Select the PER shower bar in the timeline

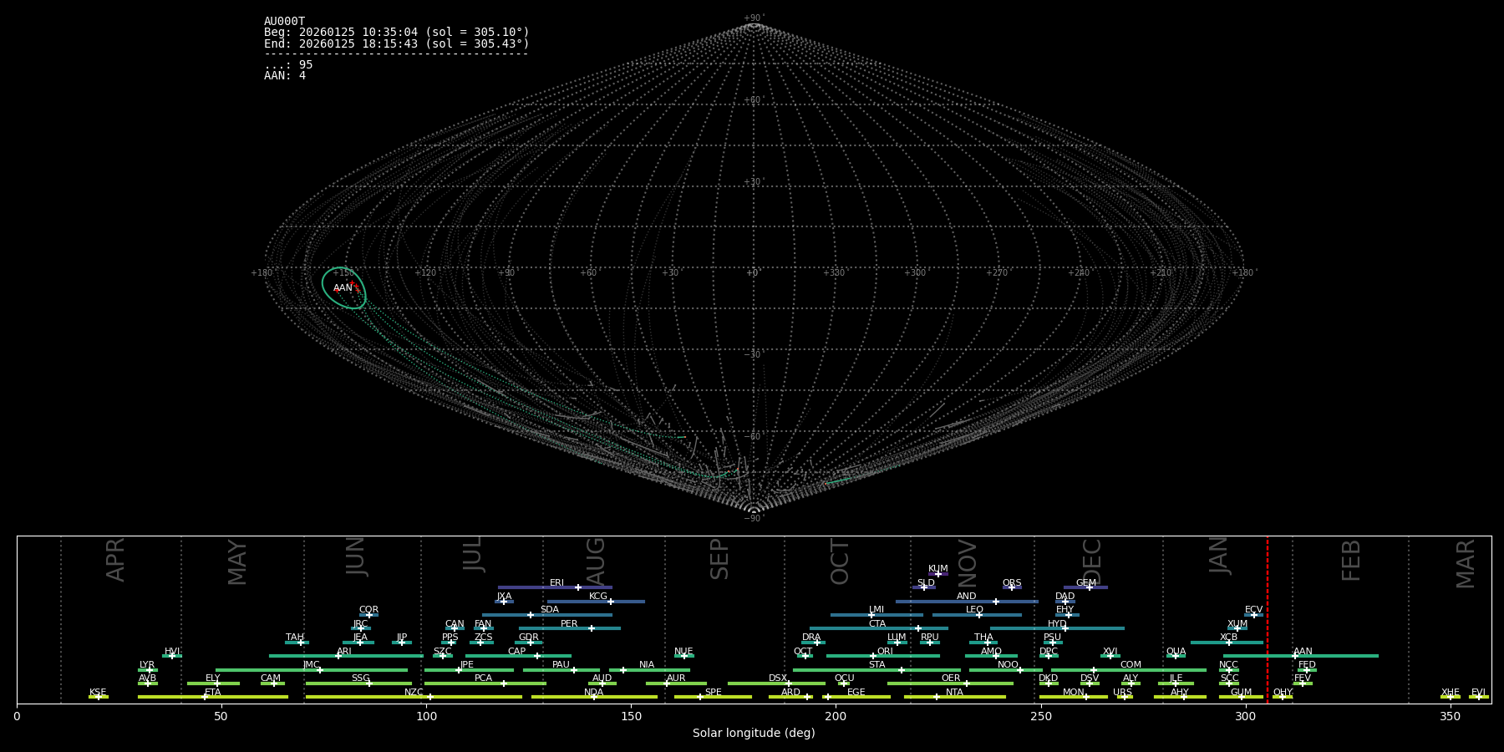[569, 628]
